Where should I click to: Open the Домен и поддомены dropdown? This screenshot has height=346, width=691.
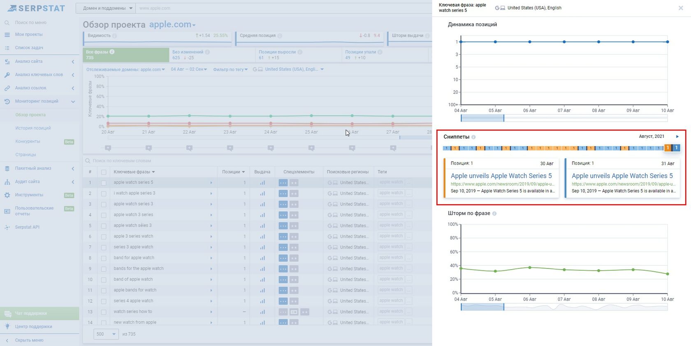(106, 8)
